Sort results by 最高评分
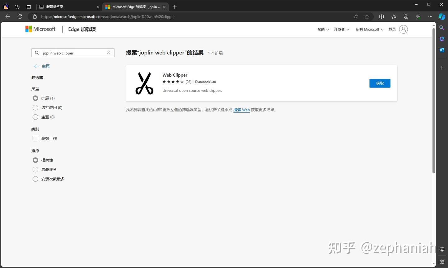This screenshot has height=268, width=448. [35, 169]
